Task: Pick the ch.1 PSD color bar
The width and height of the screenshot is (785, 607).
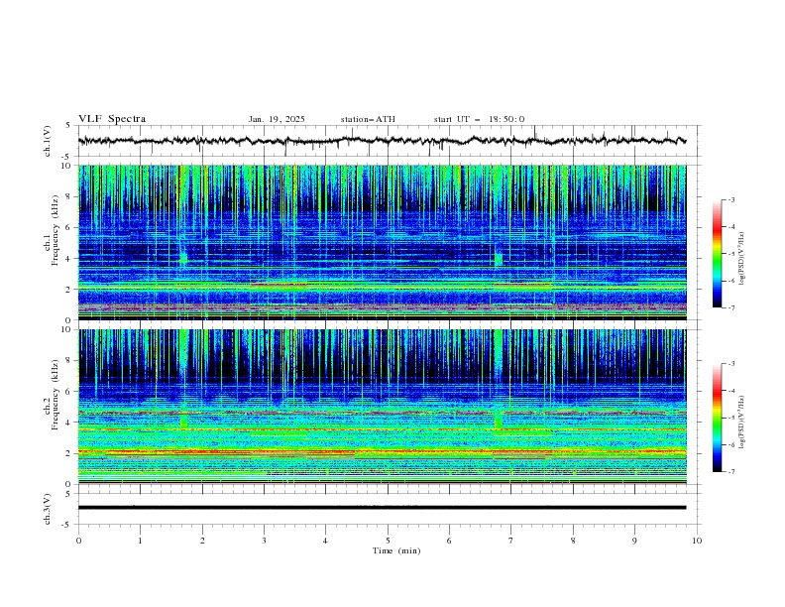Action: (x=717, y=253)
